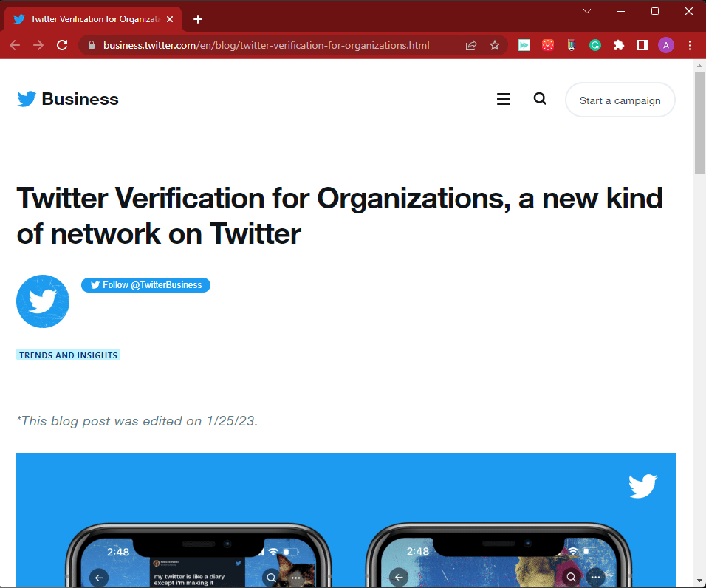Open the colorful bookmark extension icon
Viewport: 706px width, 588px height.
click(x=572, y=45)
